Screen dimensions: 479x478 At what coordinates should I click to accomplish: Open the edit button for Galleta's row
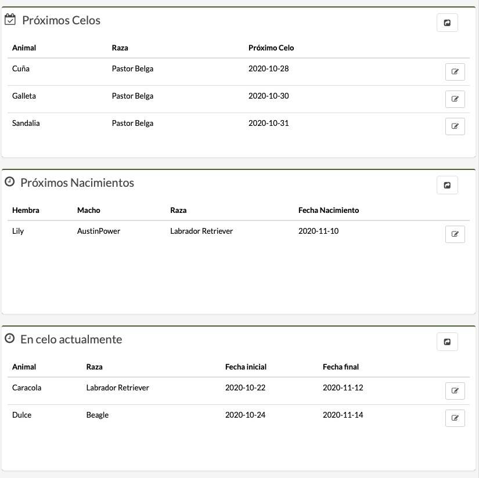(455, 99)
